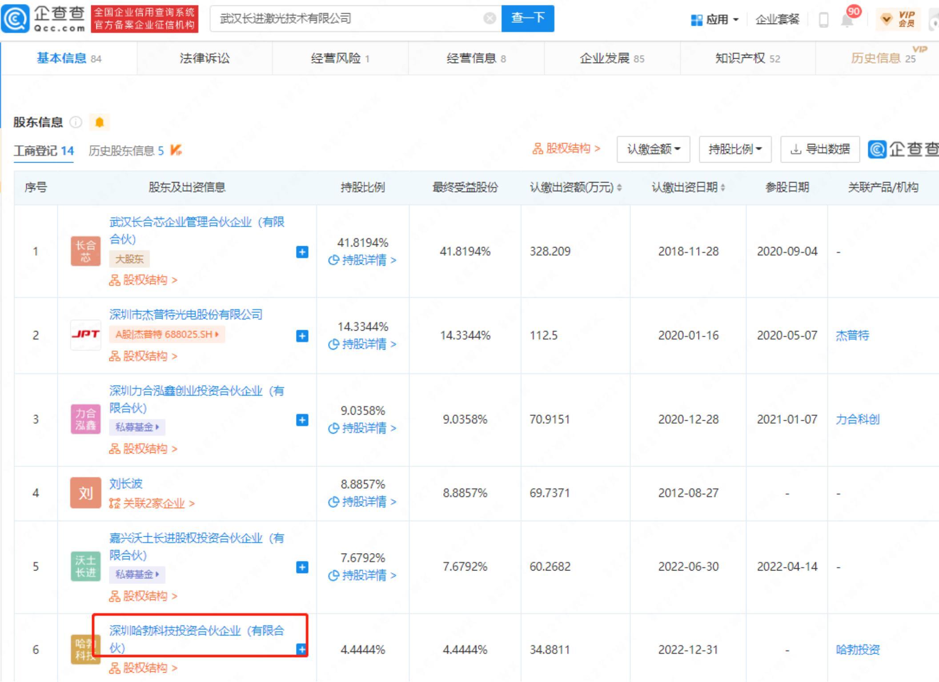Click the 查一下 search button
This screenshot has width=939, height=682.
tap(527, 19)
